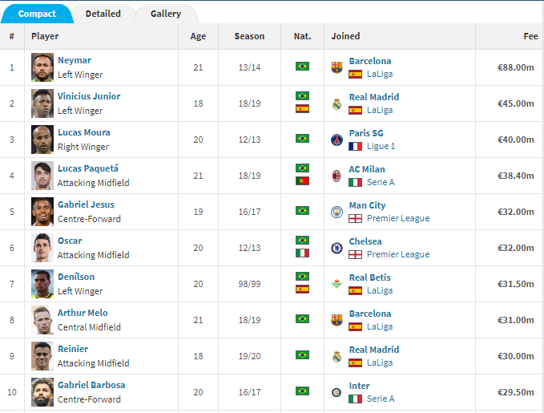Click the AC Milan club crest

tap(336, 176)
